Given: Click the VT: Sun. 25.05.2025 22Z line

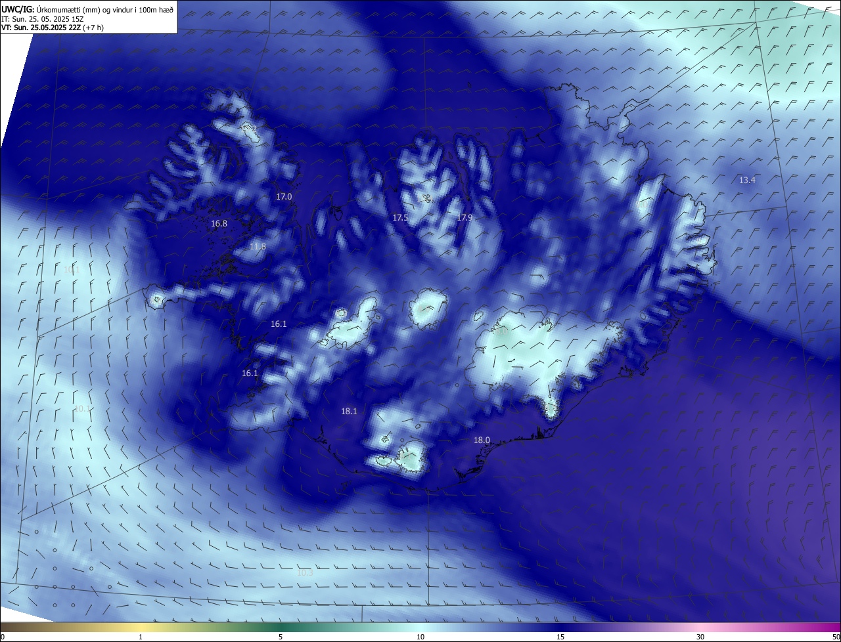Looking at the screenshot, I should 53,28.
